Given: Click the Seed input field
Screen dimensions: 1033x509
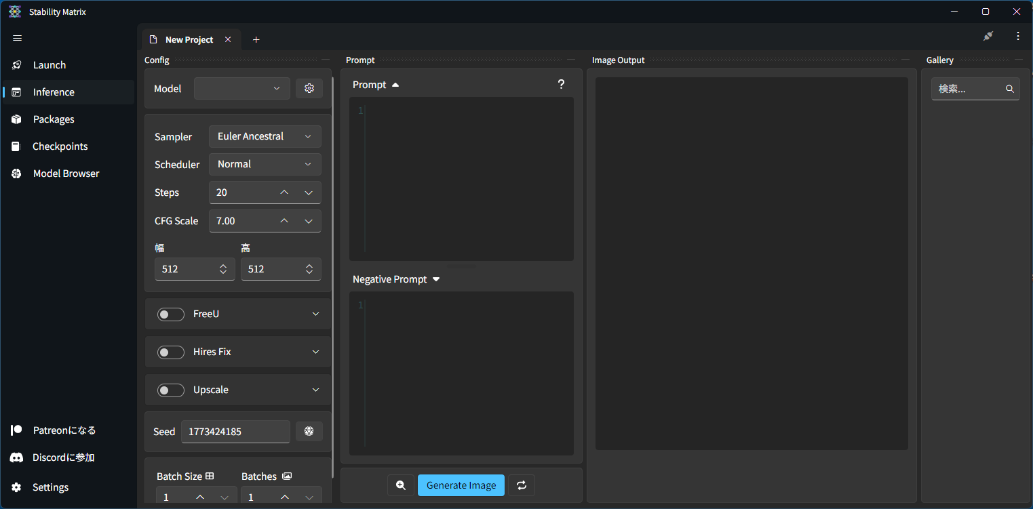Looking at the screenshot, I should (x=235, y=432).
